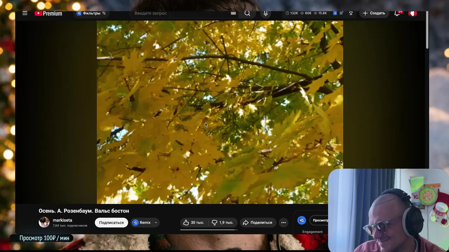The image size is (449, 252).
Task: View the 15.8K stat counter
Action: 320,13
